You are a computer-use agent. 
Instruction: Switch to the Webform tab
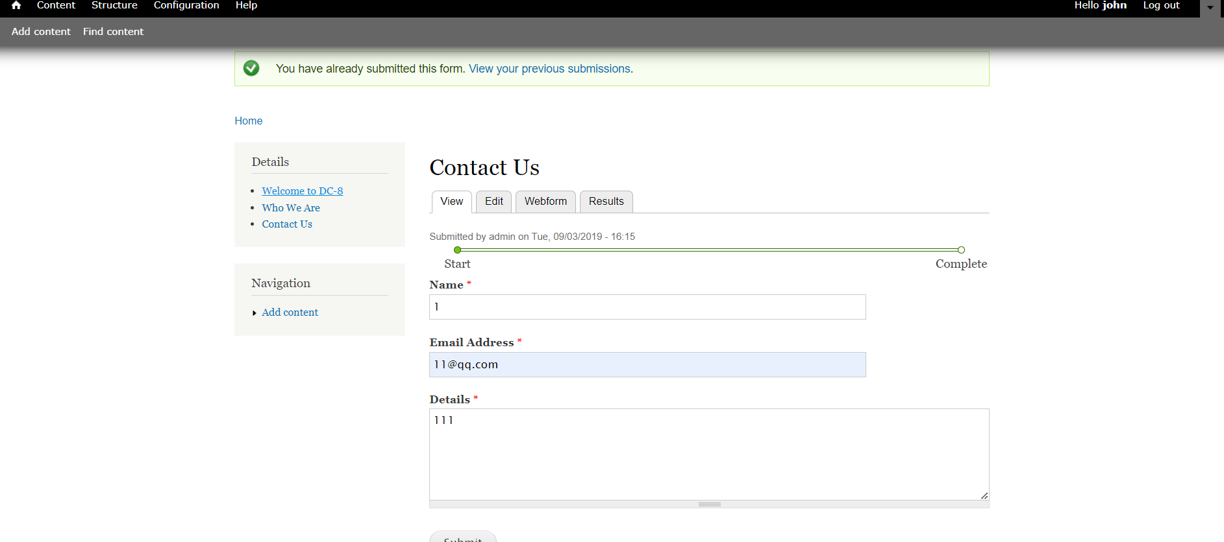coord(545,202)
